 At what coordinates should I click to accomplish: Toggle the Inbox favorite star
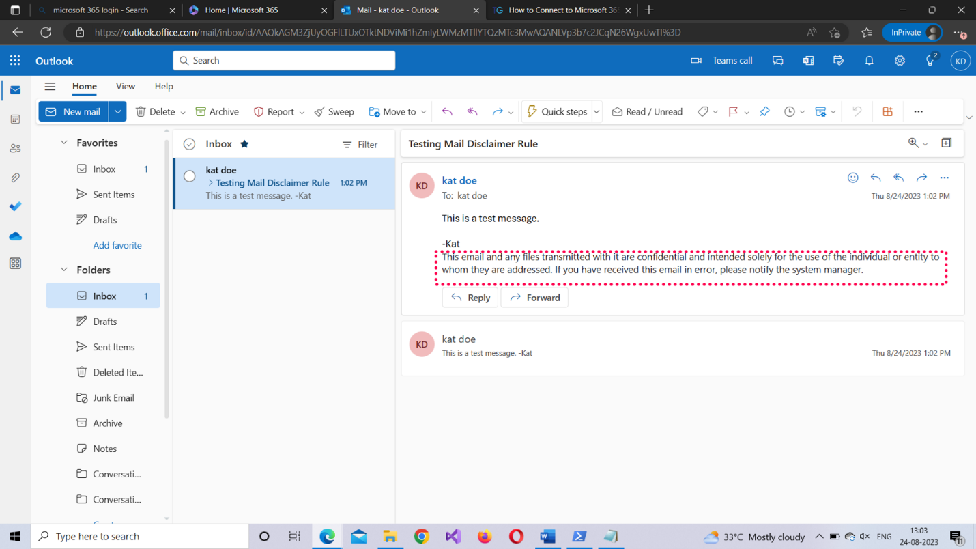pyautogui.click(x=244, y=144)
